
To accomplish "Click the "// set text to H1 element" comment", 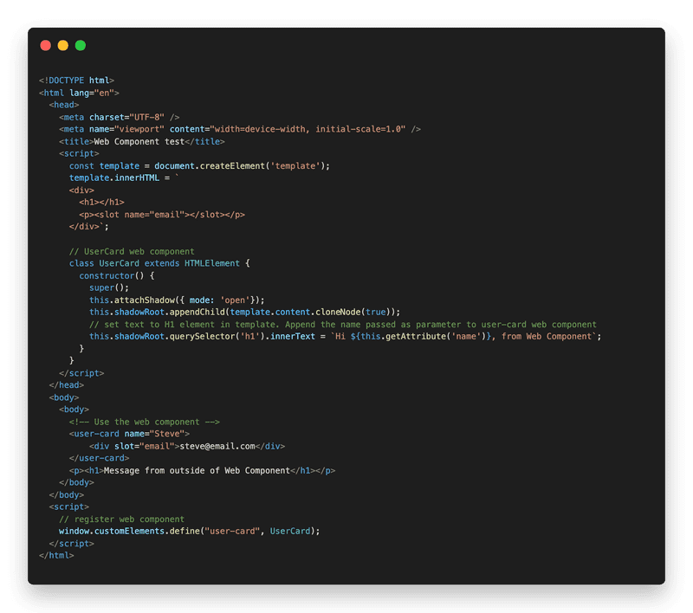I will coord(343,324).
